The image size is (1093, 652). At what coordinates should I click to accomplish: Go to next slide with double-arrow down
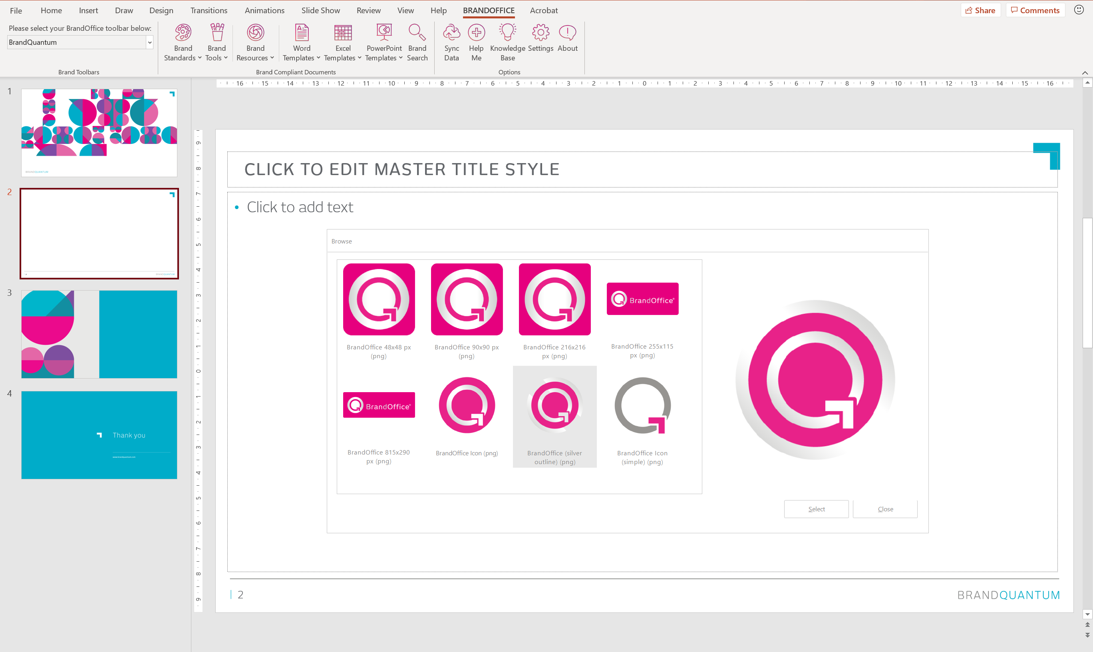coord(1087,635)
